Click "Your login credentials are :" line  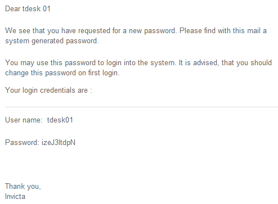pos(48,90)
